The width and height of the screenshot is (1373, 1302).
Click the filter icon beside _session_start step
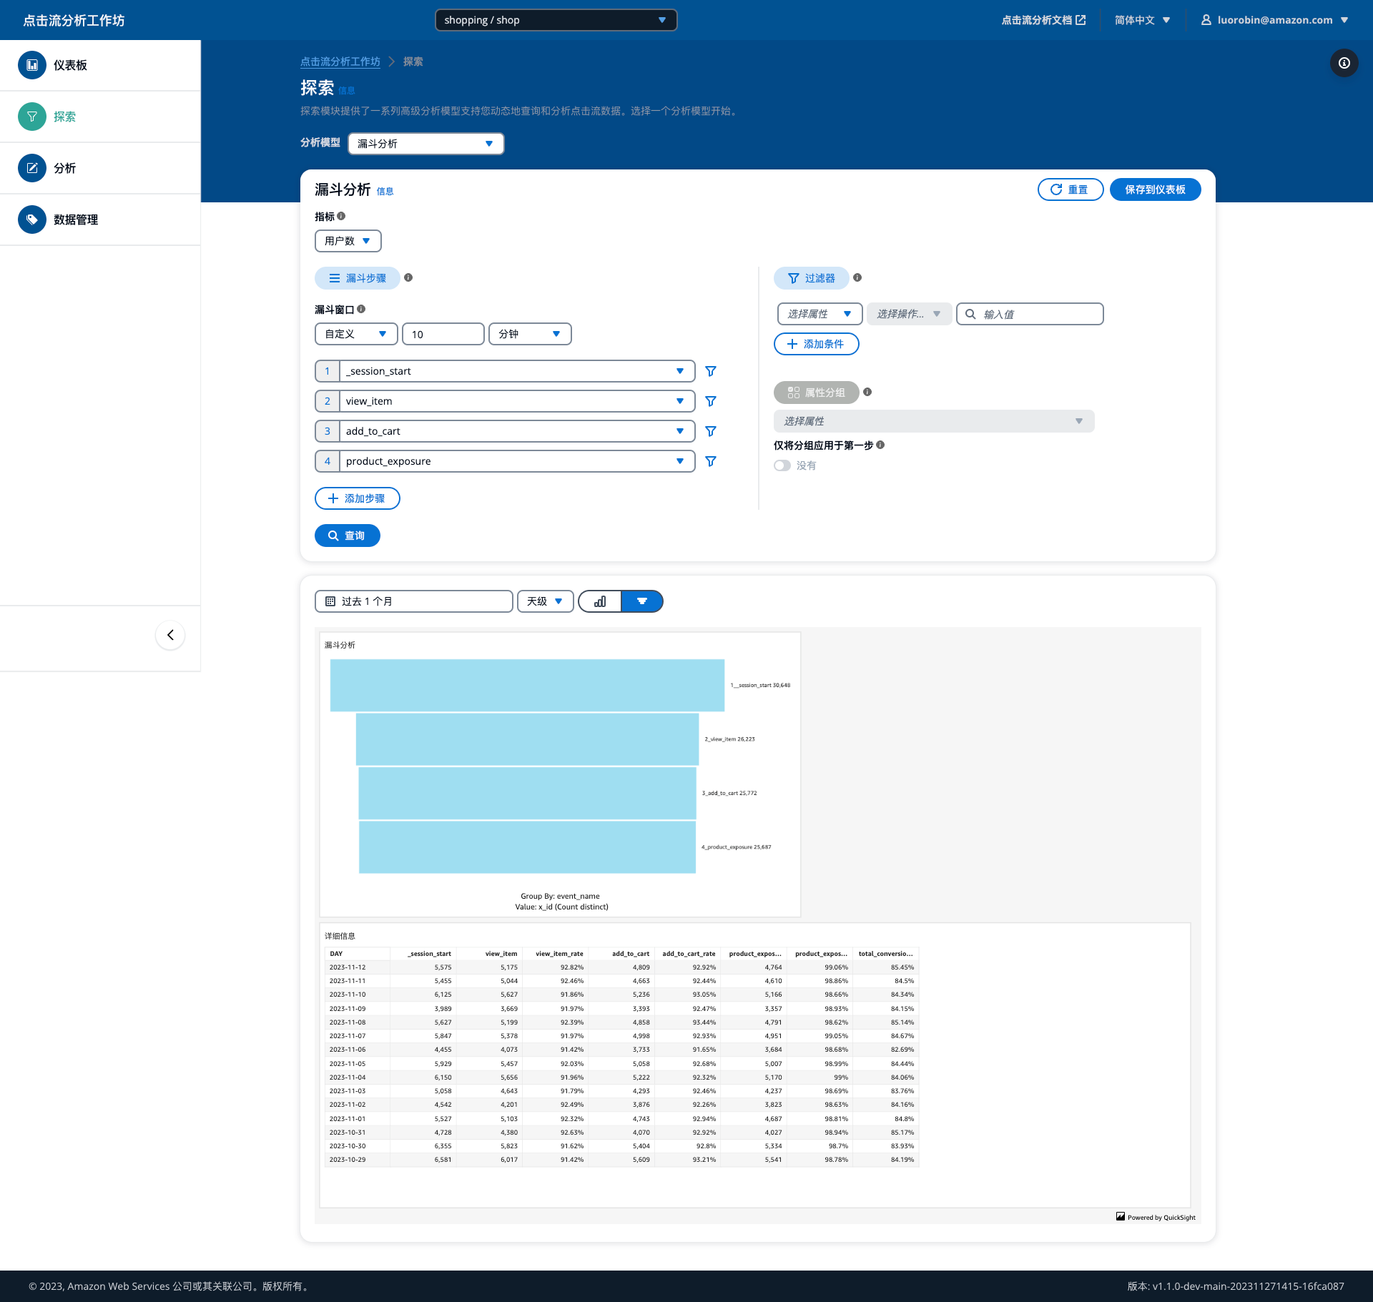point(710,371)
